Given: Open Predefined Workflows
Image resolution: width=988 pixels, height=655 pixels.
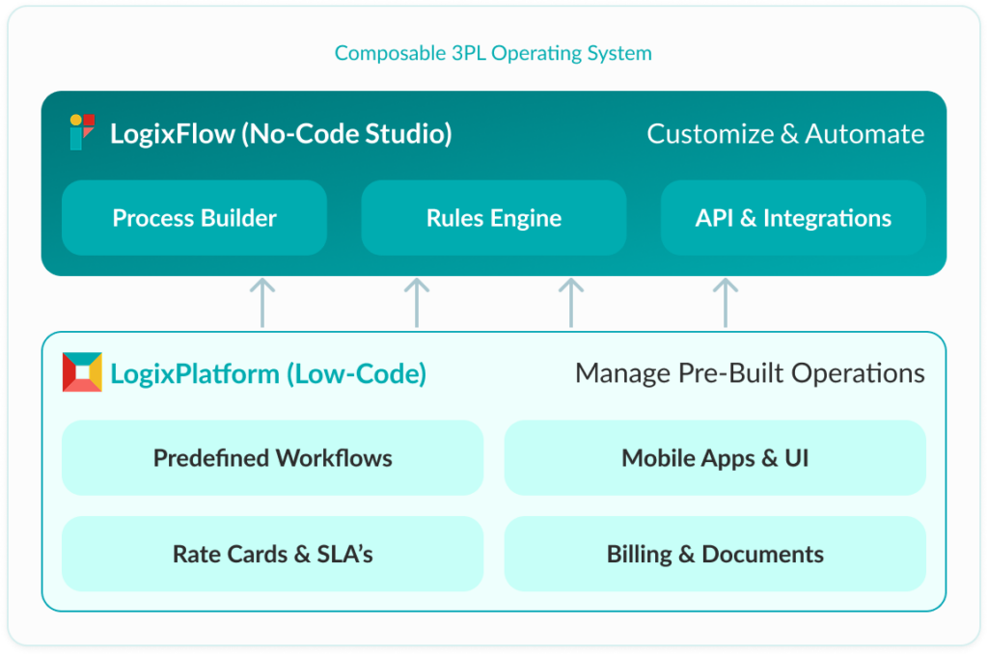Looking at the screenshot, I should 272,457.
